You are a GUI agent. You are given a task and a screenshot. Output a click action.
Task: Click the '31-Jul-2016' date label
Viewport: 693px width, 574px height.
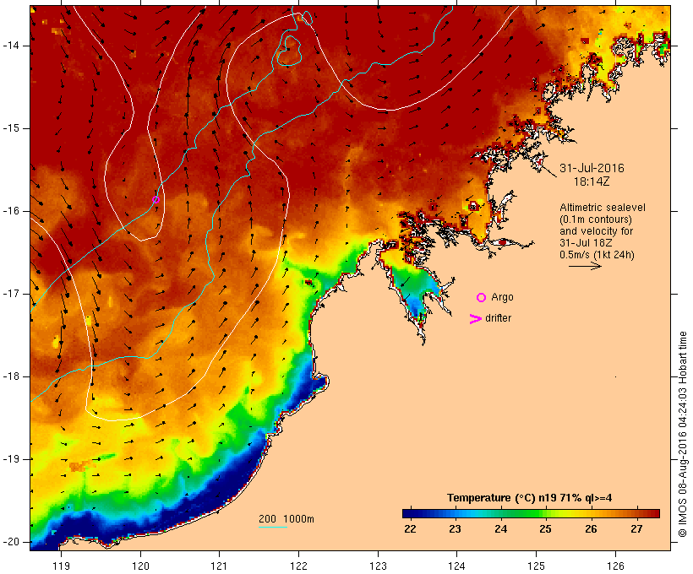click(592, 168)
